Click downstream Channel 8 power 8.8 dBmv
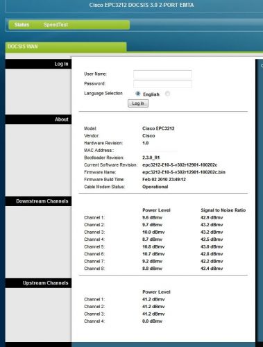The width and height of the screenshot is (263, 347). click(152, 269)
